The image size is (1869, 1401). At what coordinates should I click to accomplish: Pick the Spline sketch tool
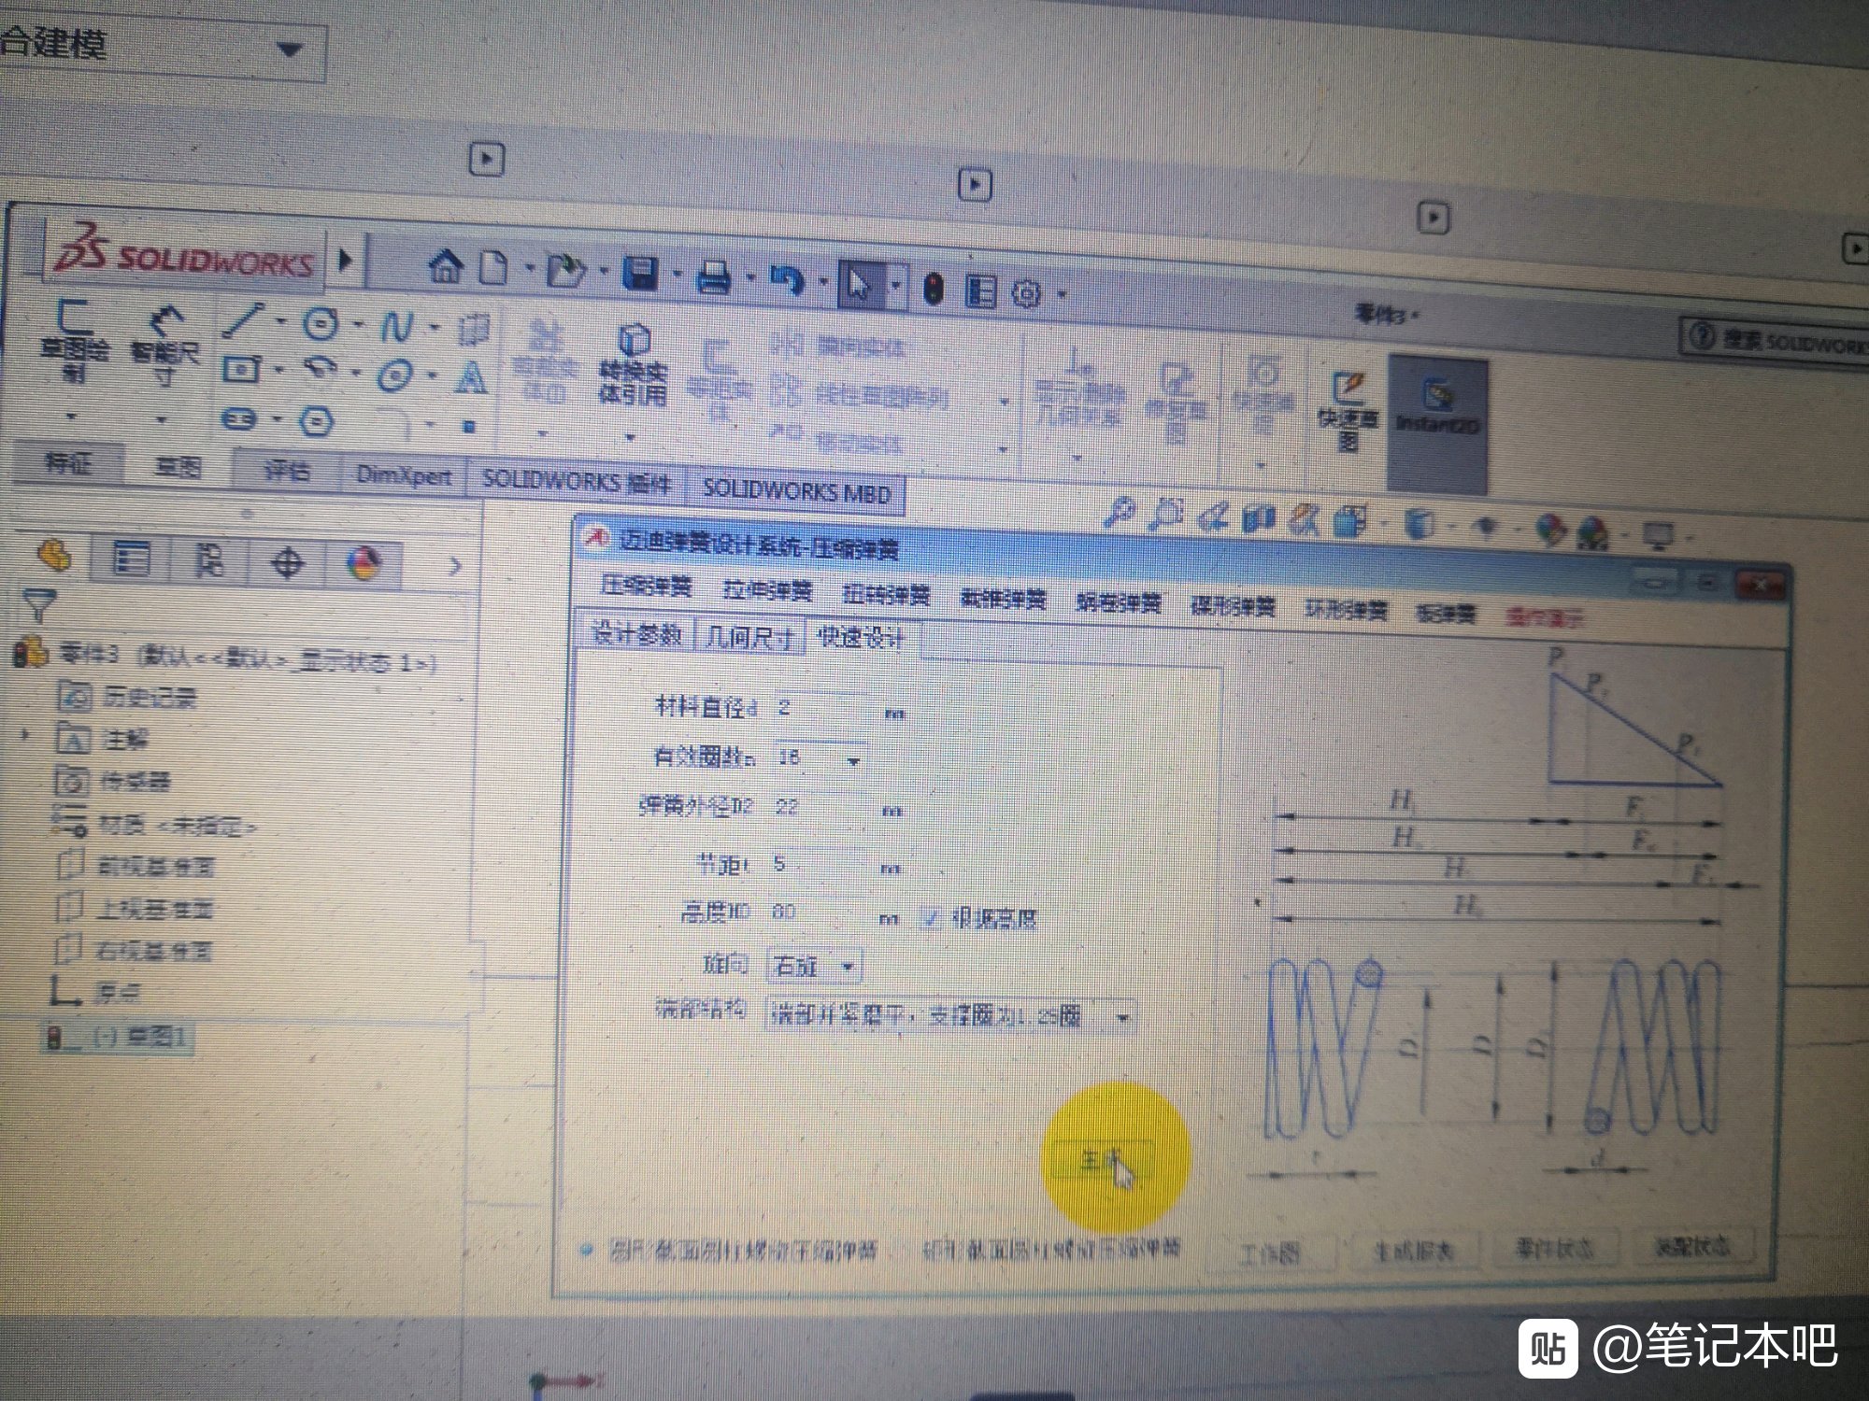(396, 327)
